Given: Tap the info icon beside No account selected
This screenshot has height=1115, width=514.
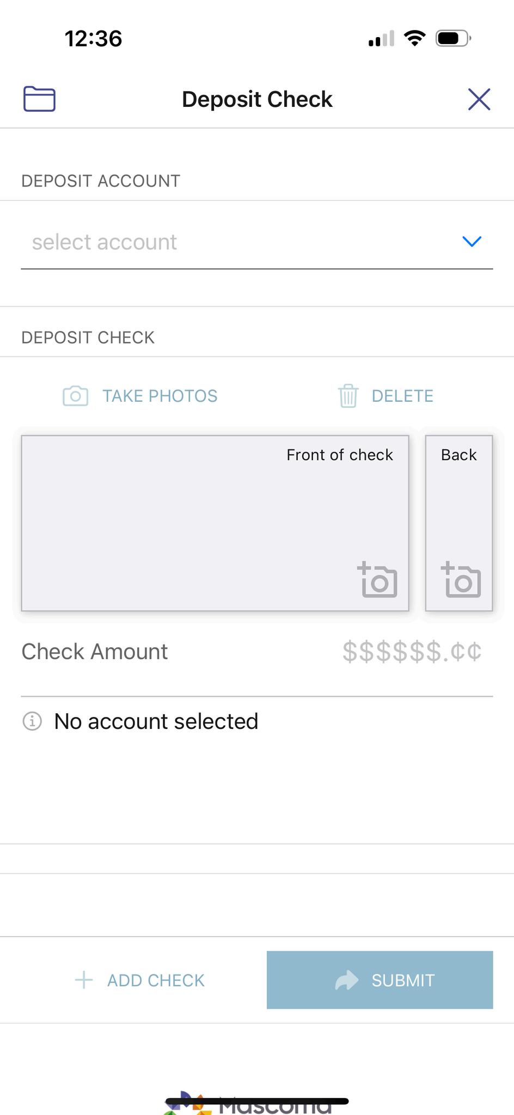Looking at the screenshot, I should 32,721.
